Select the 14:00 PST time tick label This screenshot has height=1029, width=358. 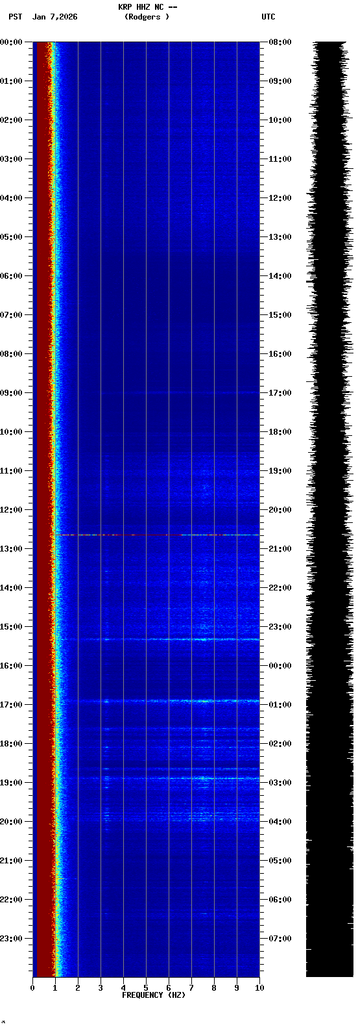click(11, 588)
